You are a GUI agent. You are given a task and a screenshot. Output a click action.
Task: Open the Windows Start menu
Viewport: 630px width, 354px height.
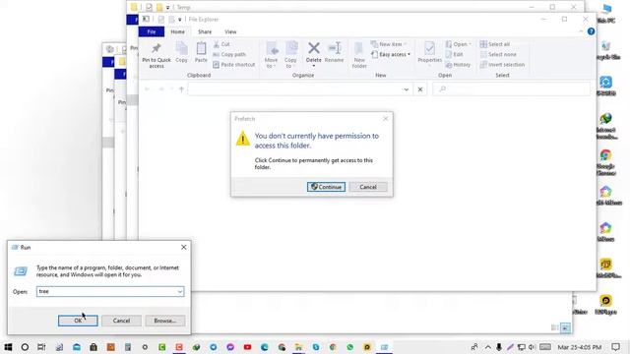[8, 347]
